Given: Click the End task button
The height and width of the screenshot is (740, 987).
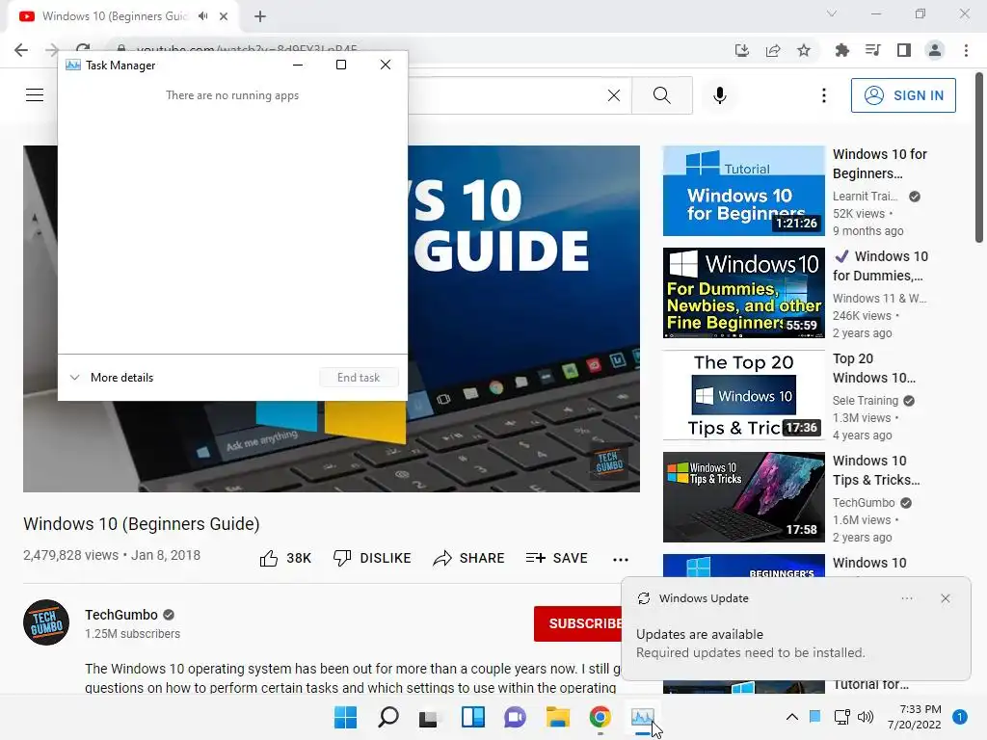Looking at the screenshot, I should point(359,378).
